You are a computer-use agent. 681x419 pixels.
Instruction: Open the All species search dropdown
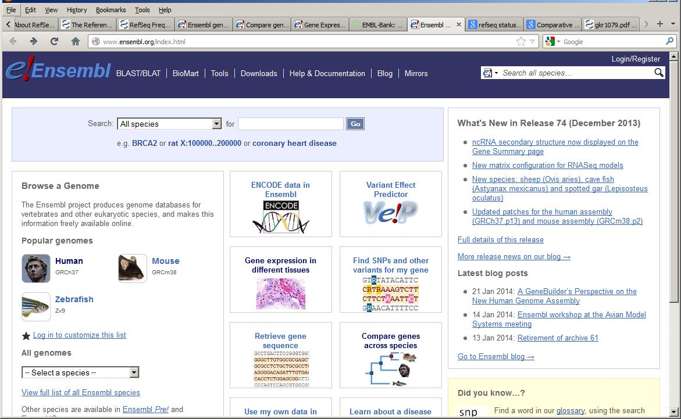[x=169, y=124]
